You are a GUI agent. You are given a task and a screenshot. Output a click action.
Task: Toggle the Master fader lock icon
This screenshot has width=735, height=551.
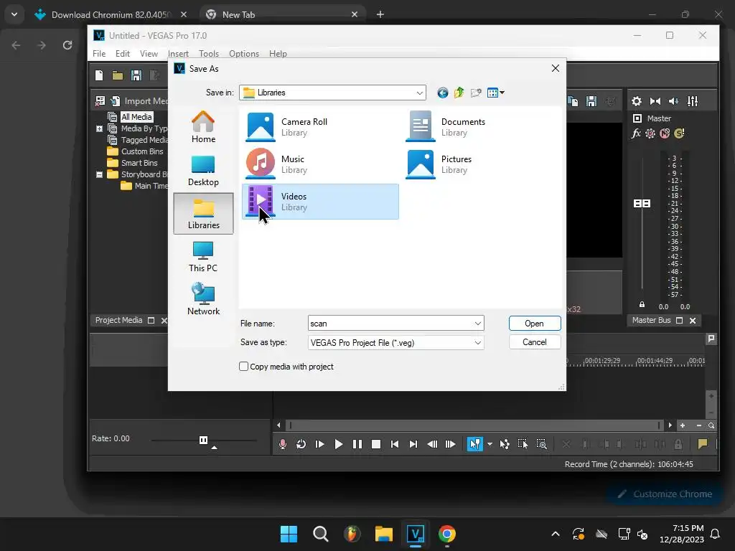642,304
